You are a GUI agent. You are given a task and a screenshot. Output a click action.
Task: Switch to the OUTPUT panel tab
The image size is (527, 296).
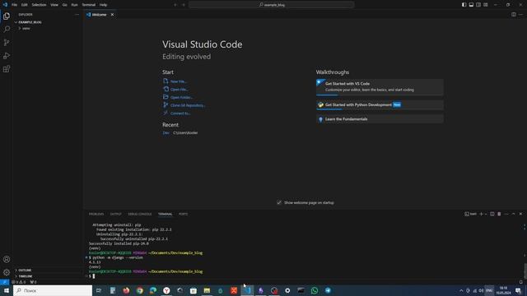[115, 214]
